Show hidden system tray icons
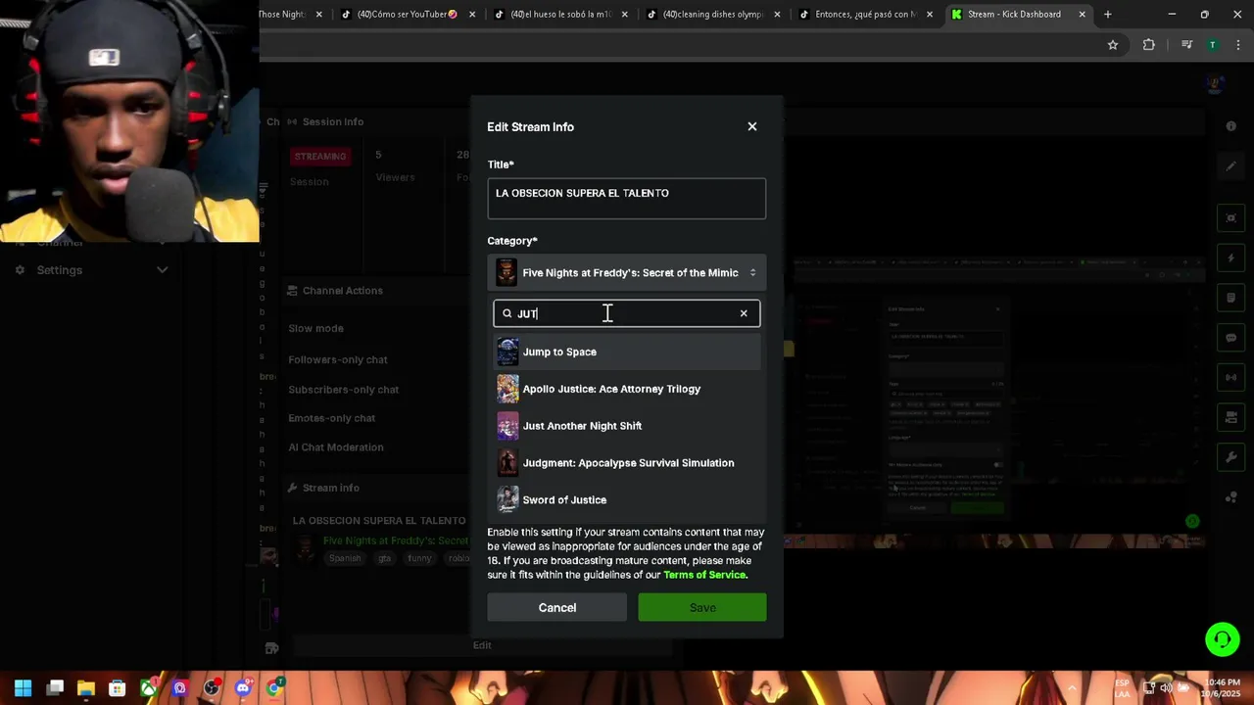This screenshot has height=705, width=1254. click(x=1072, y=688)
